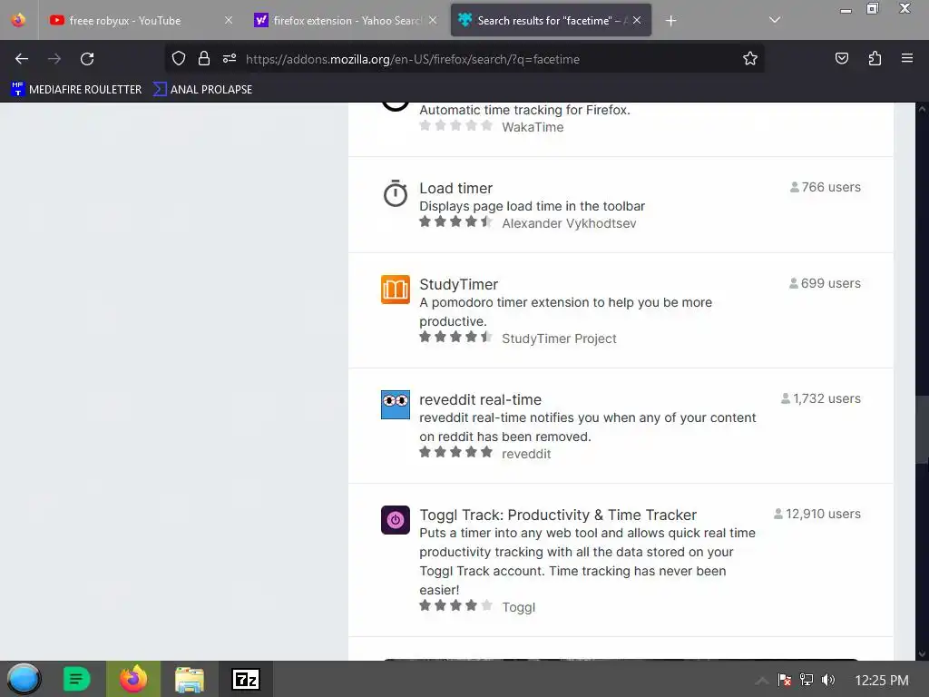
Task: Open site permissions icon in address bar
Action: (x=230, y=59)
